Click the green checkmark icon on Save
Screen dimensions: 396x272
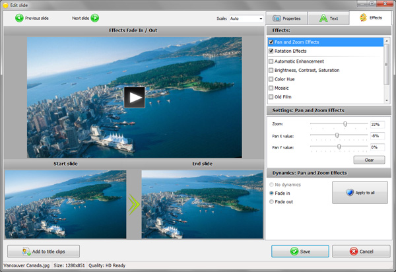(x=294, y=252)
